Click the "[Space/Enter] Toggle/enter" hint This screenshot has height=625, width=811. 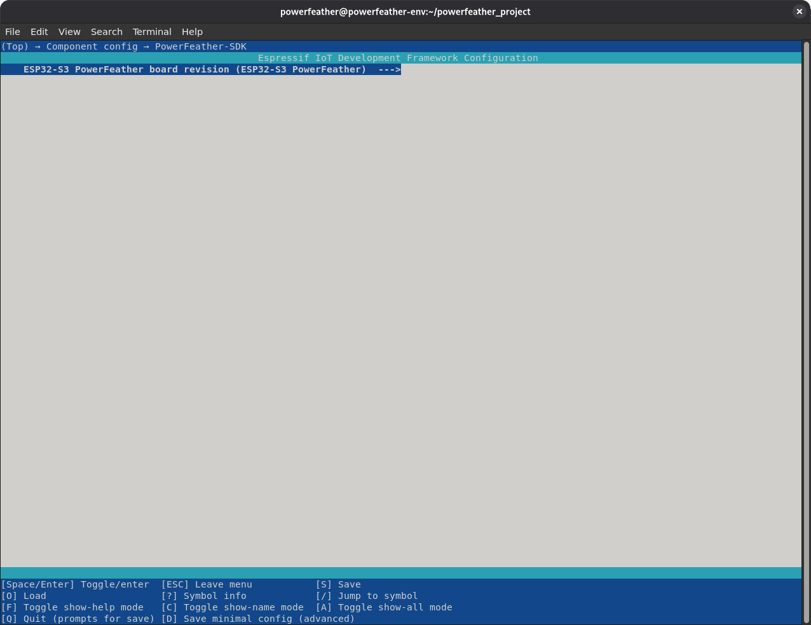point(76,584)
